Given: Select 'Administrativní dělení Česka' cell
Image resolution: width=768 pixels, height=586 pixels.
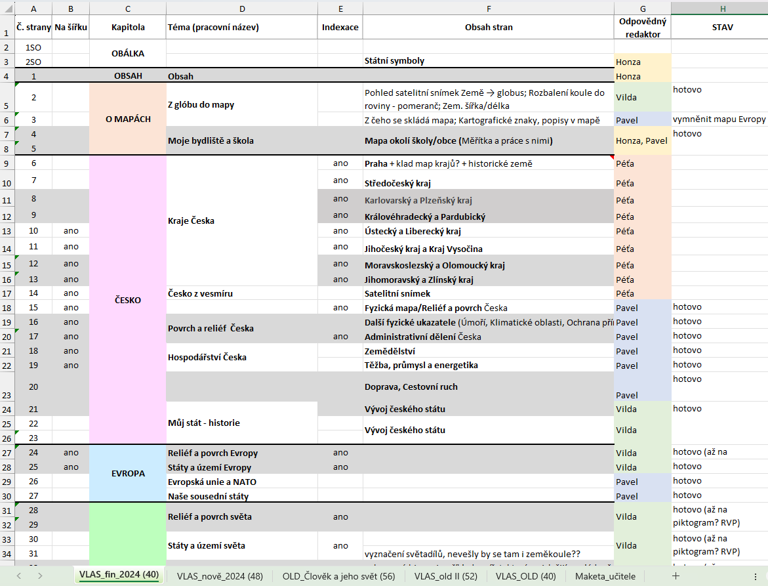Looking at the screenshot, I should tap(489, 337).
